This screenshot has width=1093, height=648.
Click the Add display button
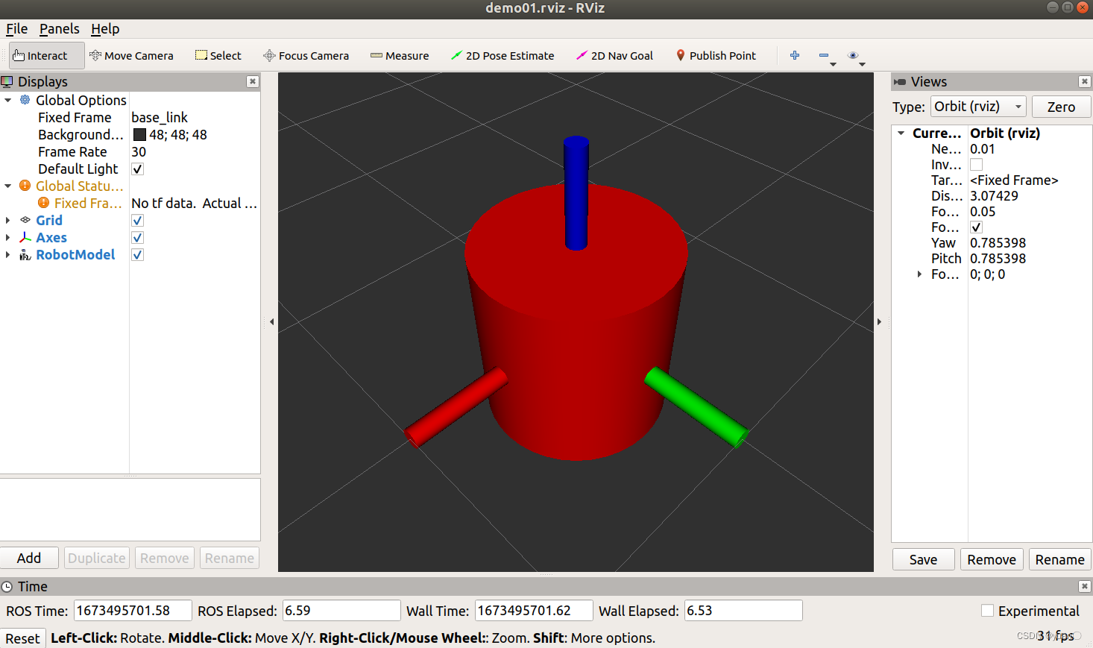coord(29,558)
